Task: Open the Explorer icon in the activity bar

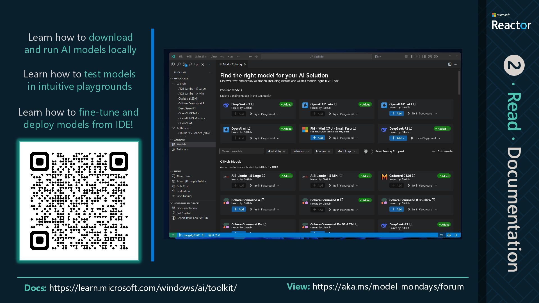Action: pyautogui.click(x=173, y=64)
